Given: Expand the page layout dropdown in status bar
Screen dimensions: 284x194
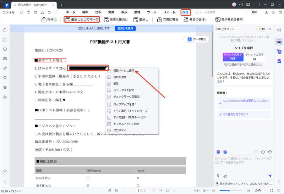Looking at the screenshot, I should pos(197,190).
